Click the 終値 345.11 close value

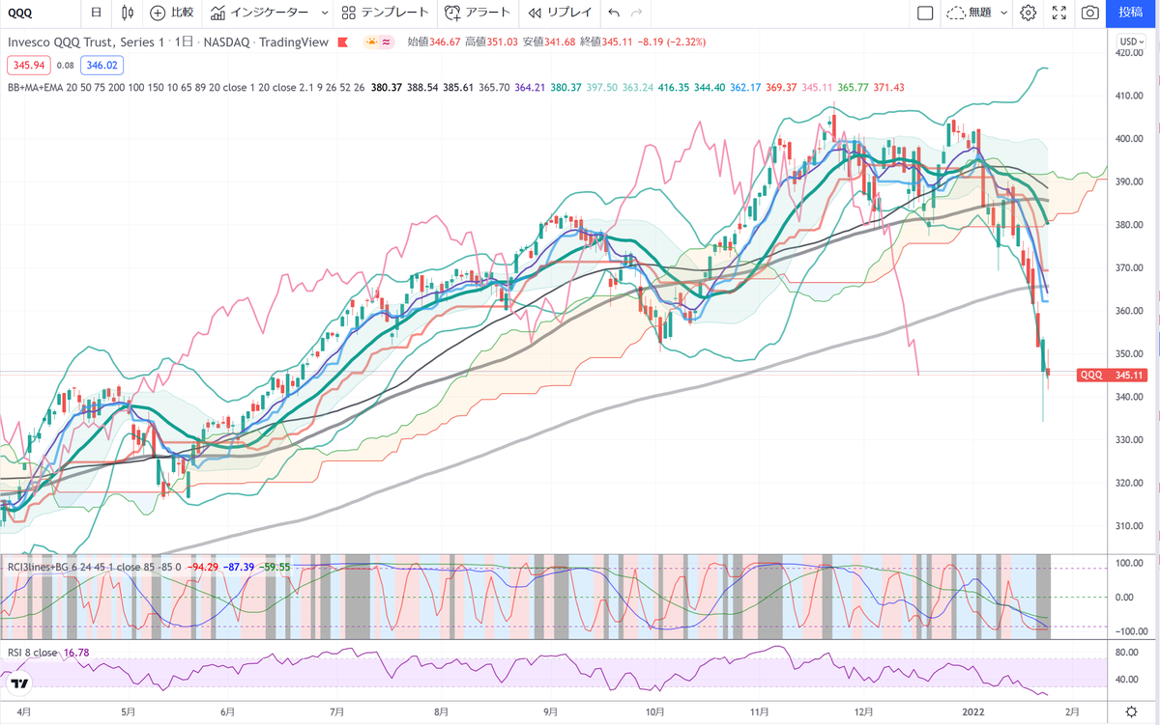[608, 42]
